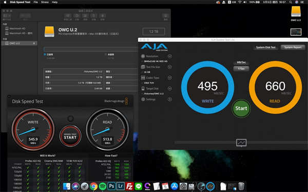Click the 660 read value in AJA
308x192 pixels.
[275, 86]
